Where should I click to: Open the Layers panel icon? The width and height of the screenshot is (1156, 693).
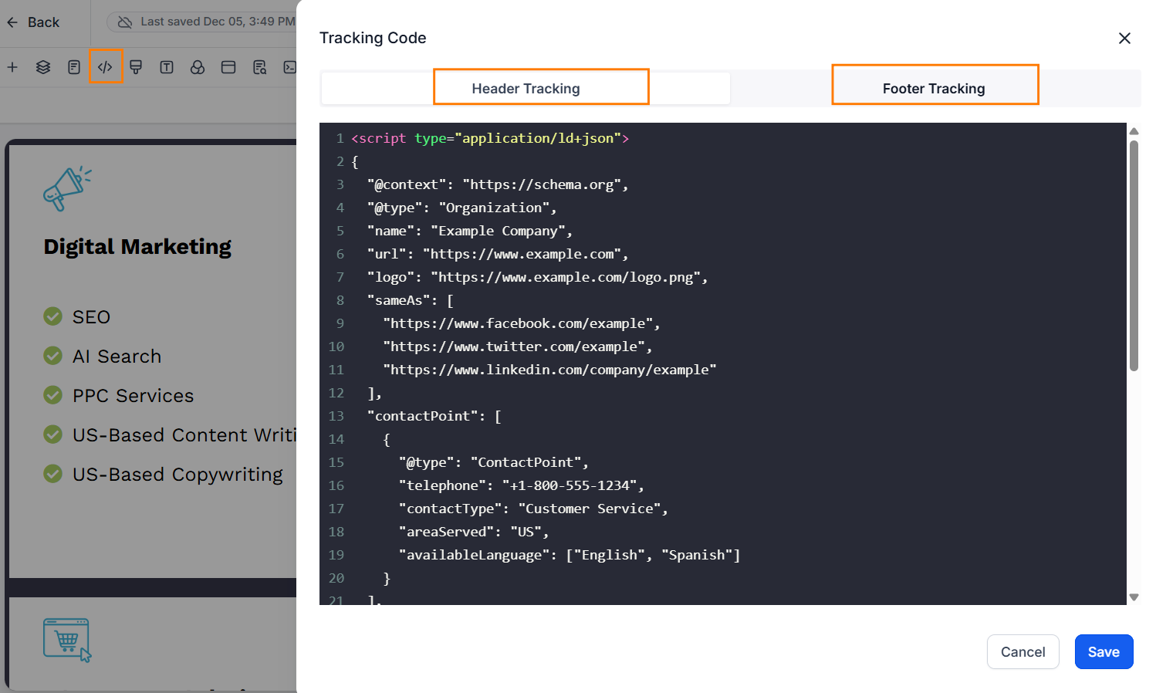pos(43,67)
